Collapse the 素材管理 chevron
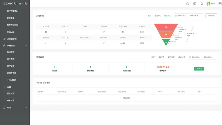222x125 pixels. tap(27, 46)
